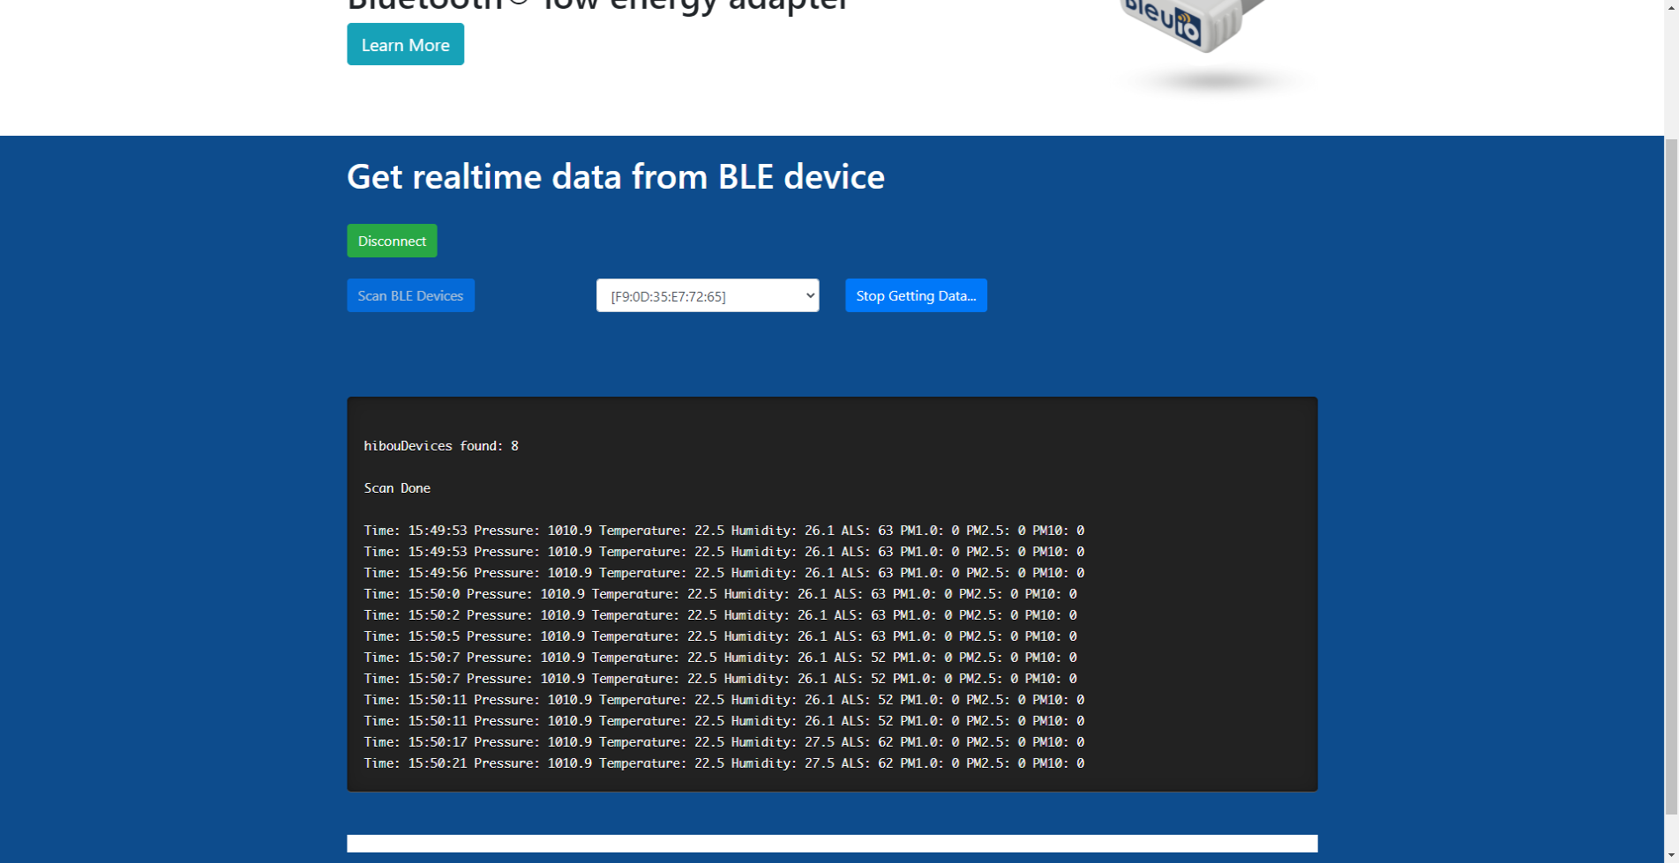Screen dimensions: 1679x863
Task: Click the Scan BLE Devices button
Action: click(410, 295)
